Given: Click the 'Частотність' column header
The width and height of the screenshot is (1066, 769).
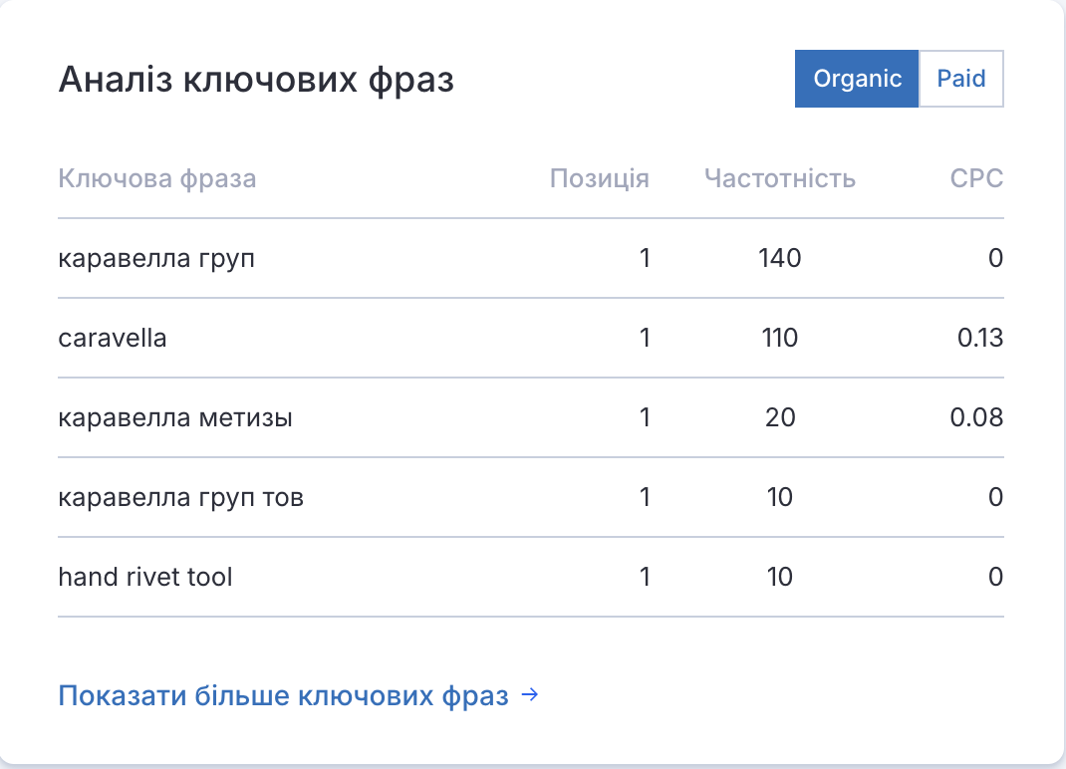Looking at the screenshot, I should coord(780,179).
